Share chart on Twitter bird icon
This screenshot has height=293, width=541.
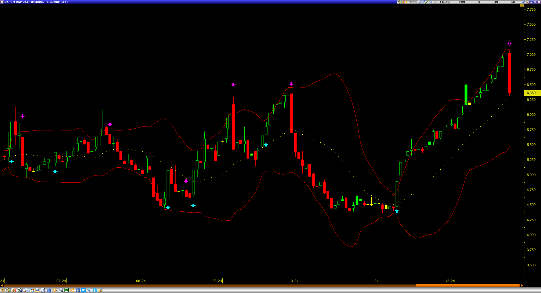tap(83, 290)
